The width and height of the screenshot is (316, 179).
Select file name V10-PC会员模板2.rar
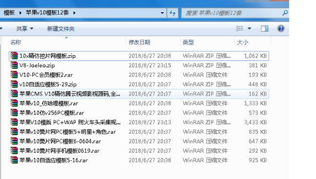click(x=46, y=75)
